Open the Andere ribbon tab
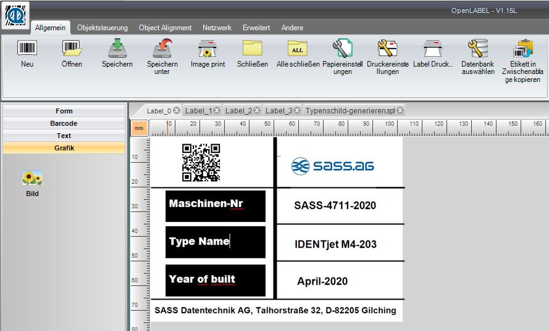549x331 pixels. 292,28
